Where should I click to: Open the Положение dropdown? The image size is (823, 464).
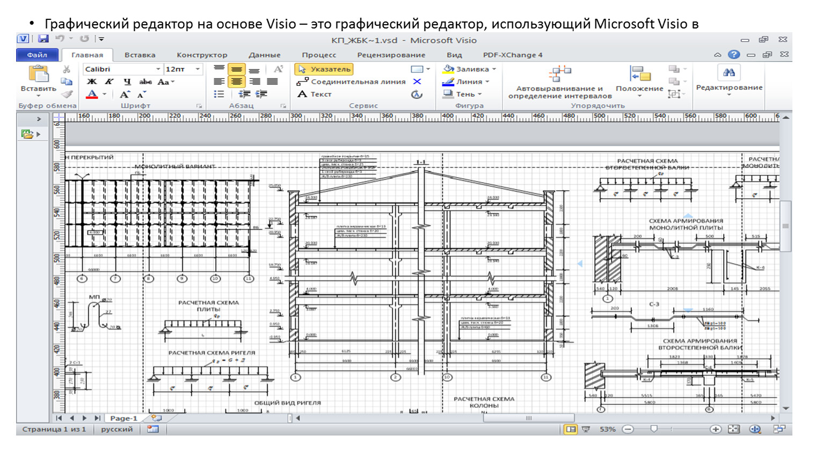[639, 82]
